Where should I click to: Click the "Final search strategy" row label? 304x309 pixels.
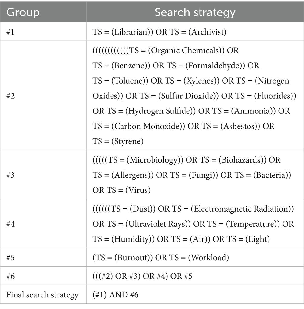[42, 294]
